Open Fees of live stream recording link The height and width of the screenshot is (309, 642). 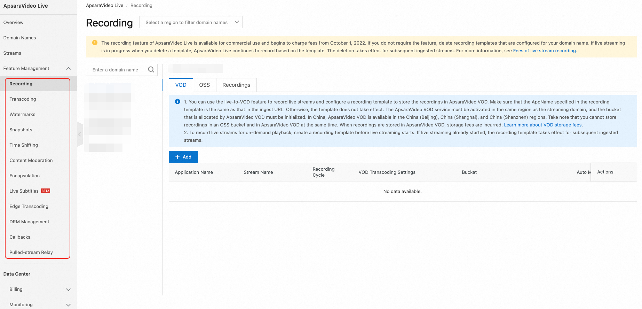coord(544,51)
